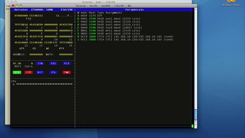Click the Windows XP.pvs desktop icon
Screen dimensions: 245x138
[231, 3]
